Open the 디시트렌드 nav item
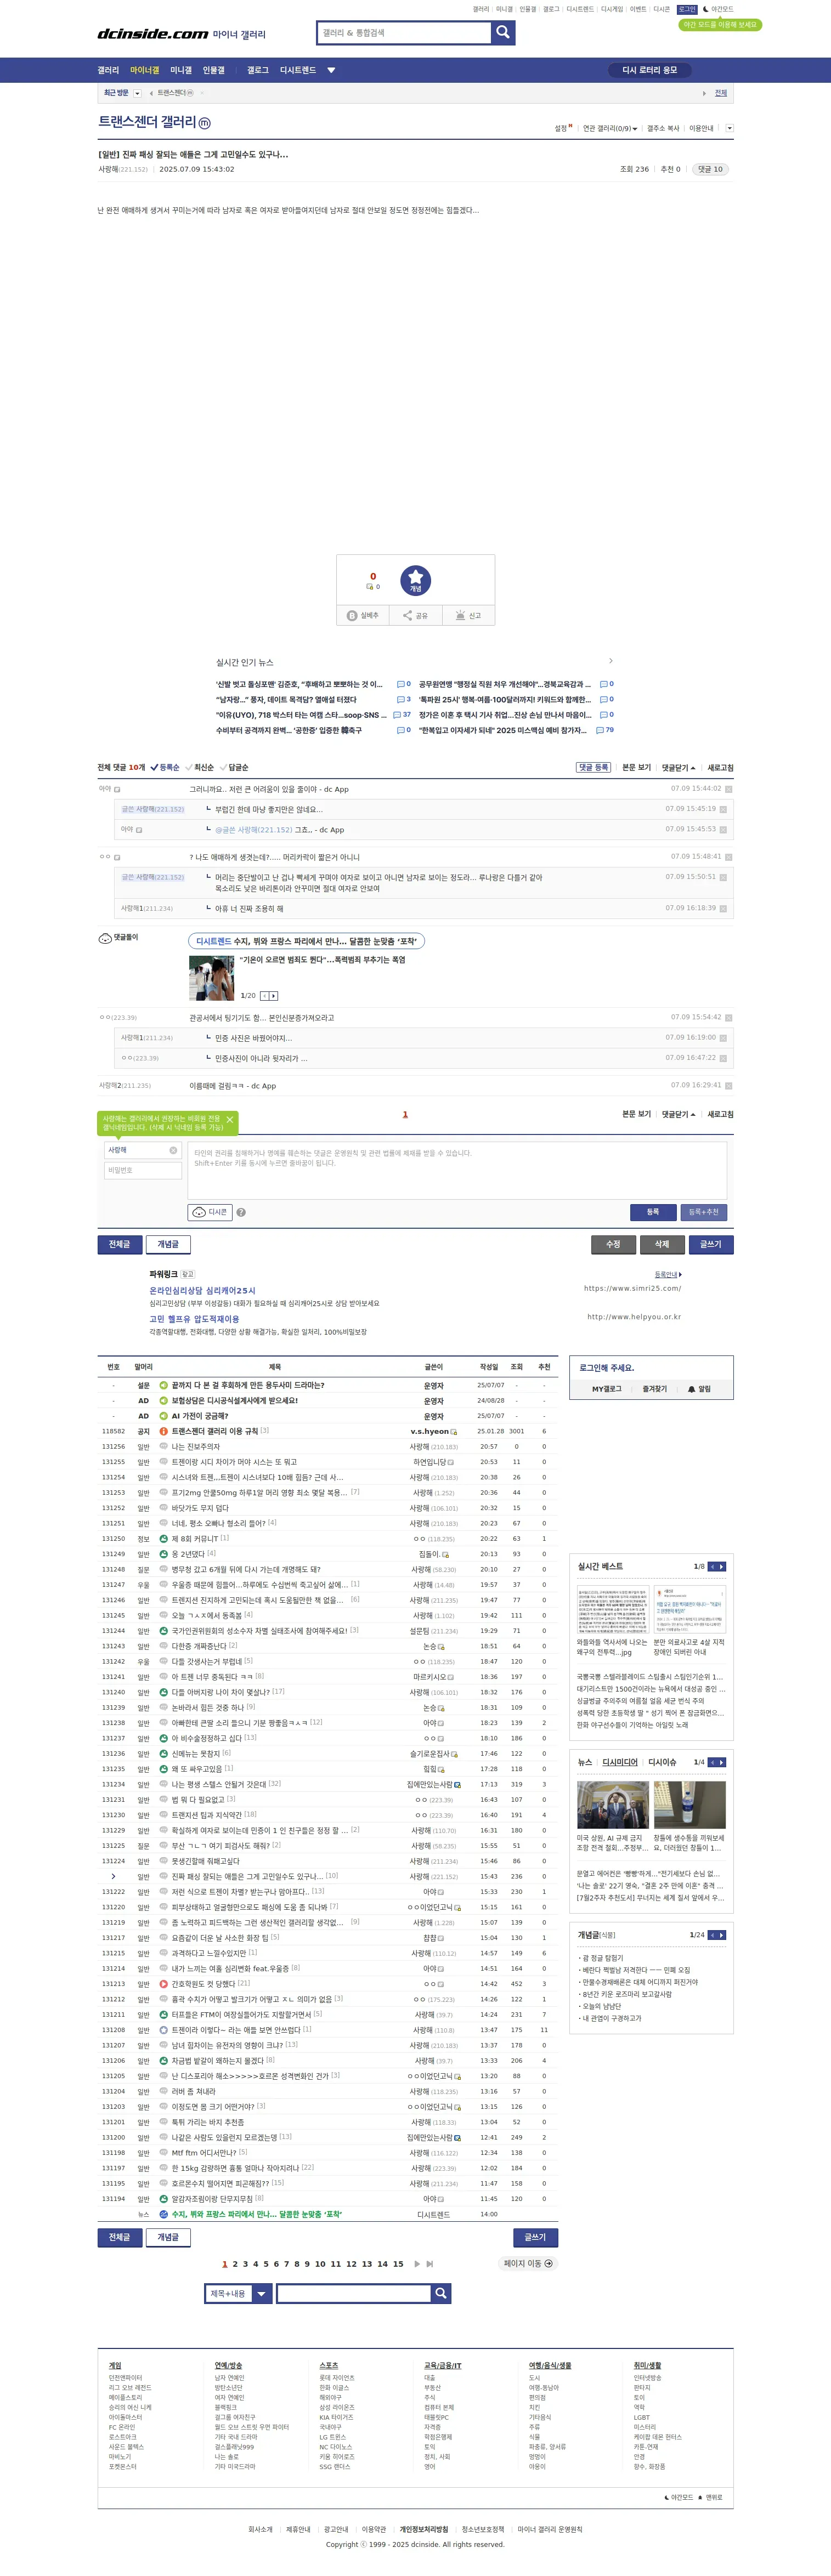The height and width of the screenshot is (2576, 831). [x=298, y=70]
